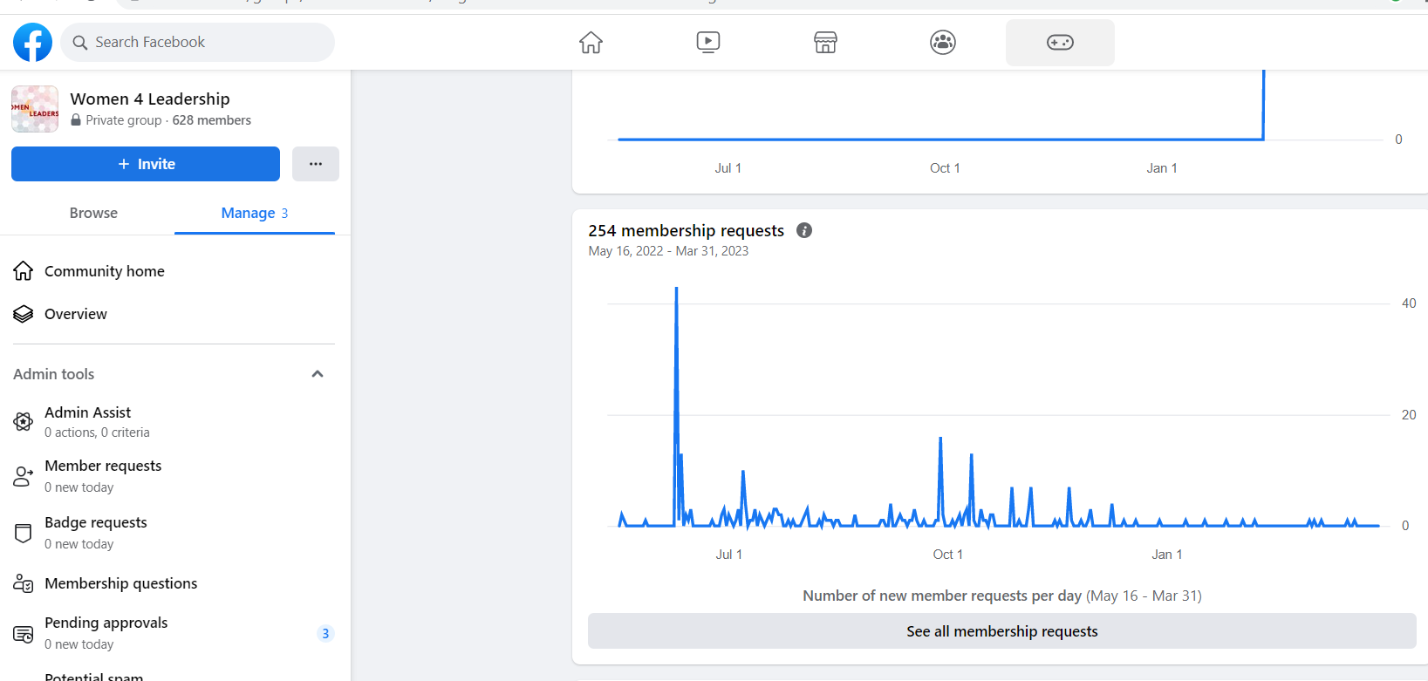Viewport: 1428px width, 681px height.
Task: Open the Gaming controller icon
Action: click(x=1060, y=42)
